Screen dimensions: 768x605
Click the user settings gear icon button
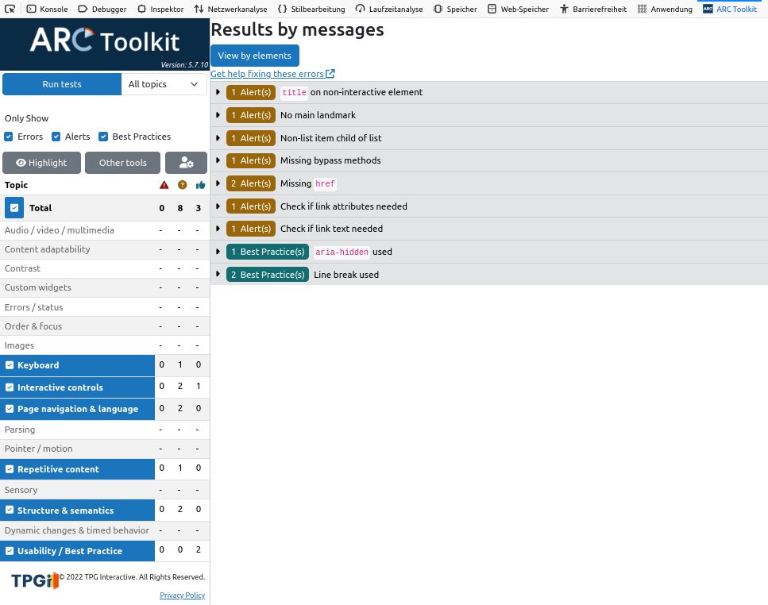186,163
